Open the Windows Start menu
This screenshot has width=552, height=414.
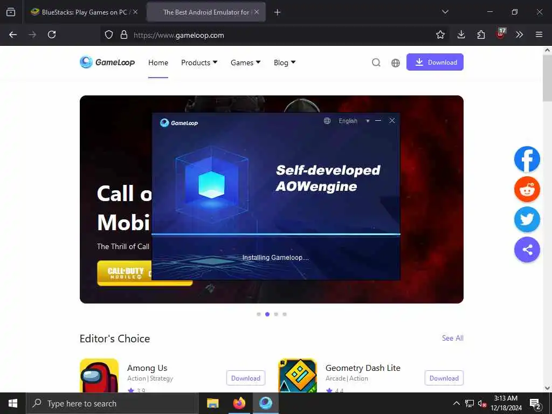pyautogui.click(x=13, y=403)
